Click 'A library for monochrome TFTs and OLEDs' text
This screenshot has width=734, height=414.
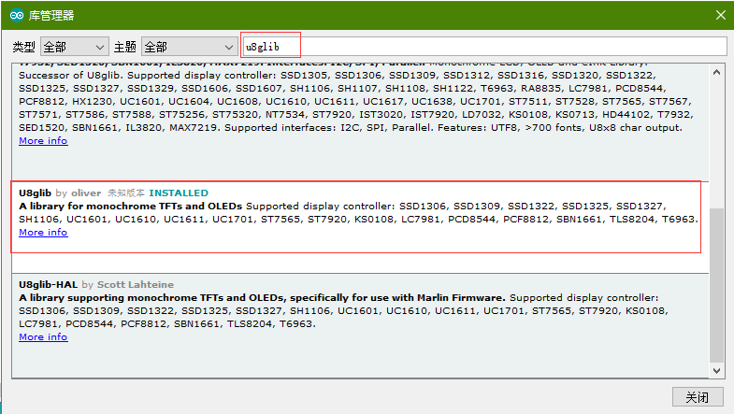tap(131, 207)
